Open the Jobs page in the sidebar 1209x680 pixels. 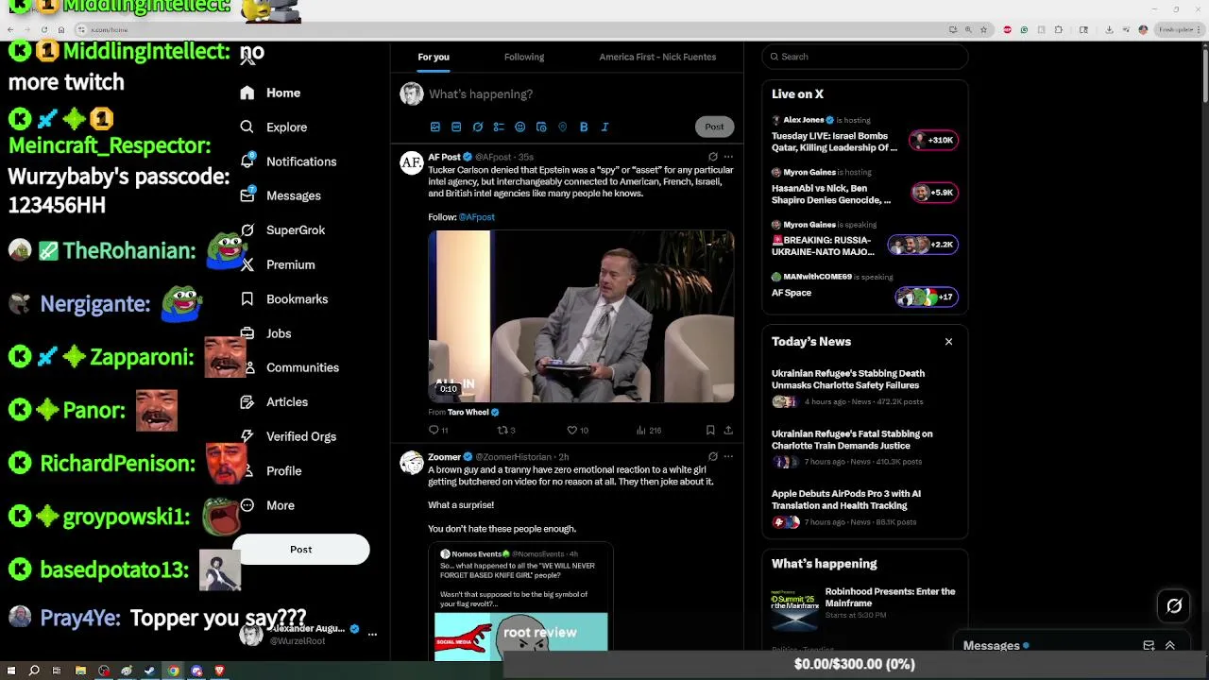pyautogui.click(x=265, y=333)
